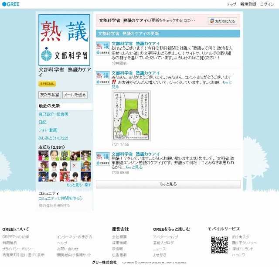
Task: Open 広告掲載 footer link
Action: (x=119, y=255)
